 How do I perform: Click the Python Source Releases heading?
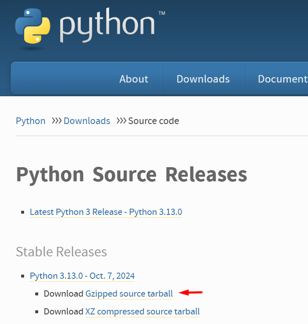pyautogui.click(x=132, y=175)
